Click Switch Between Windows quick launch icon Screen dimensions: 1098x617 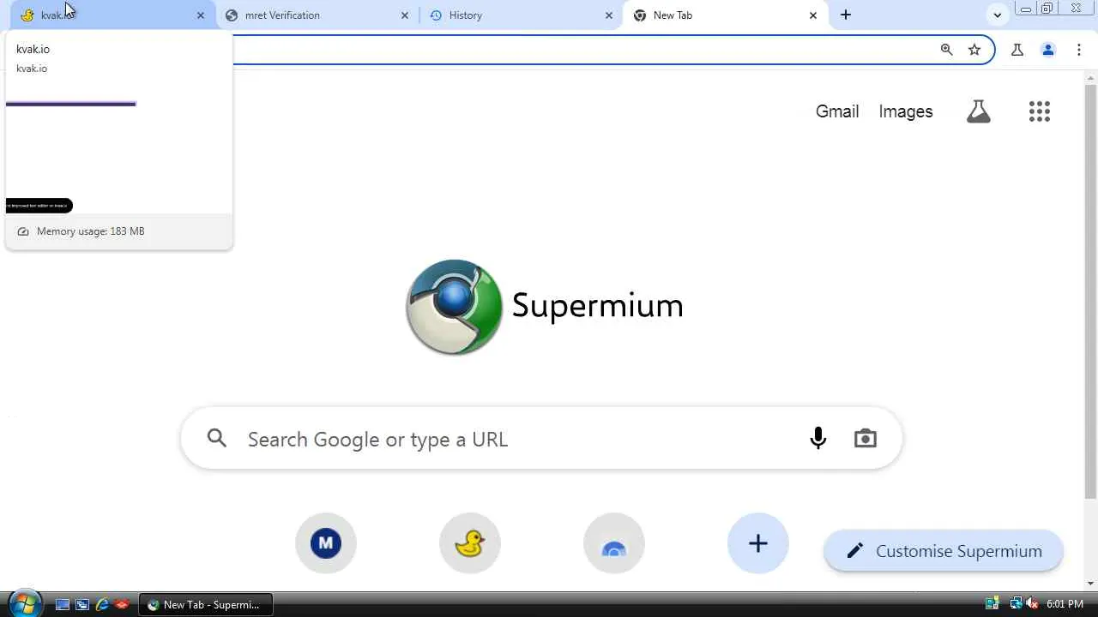(82, 604)
